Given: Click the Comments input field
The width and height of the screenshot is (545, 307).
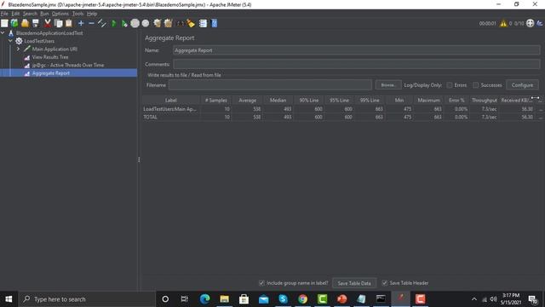Looking at the screenshot, I should click(356, 64).
